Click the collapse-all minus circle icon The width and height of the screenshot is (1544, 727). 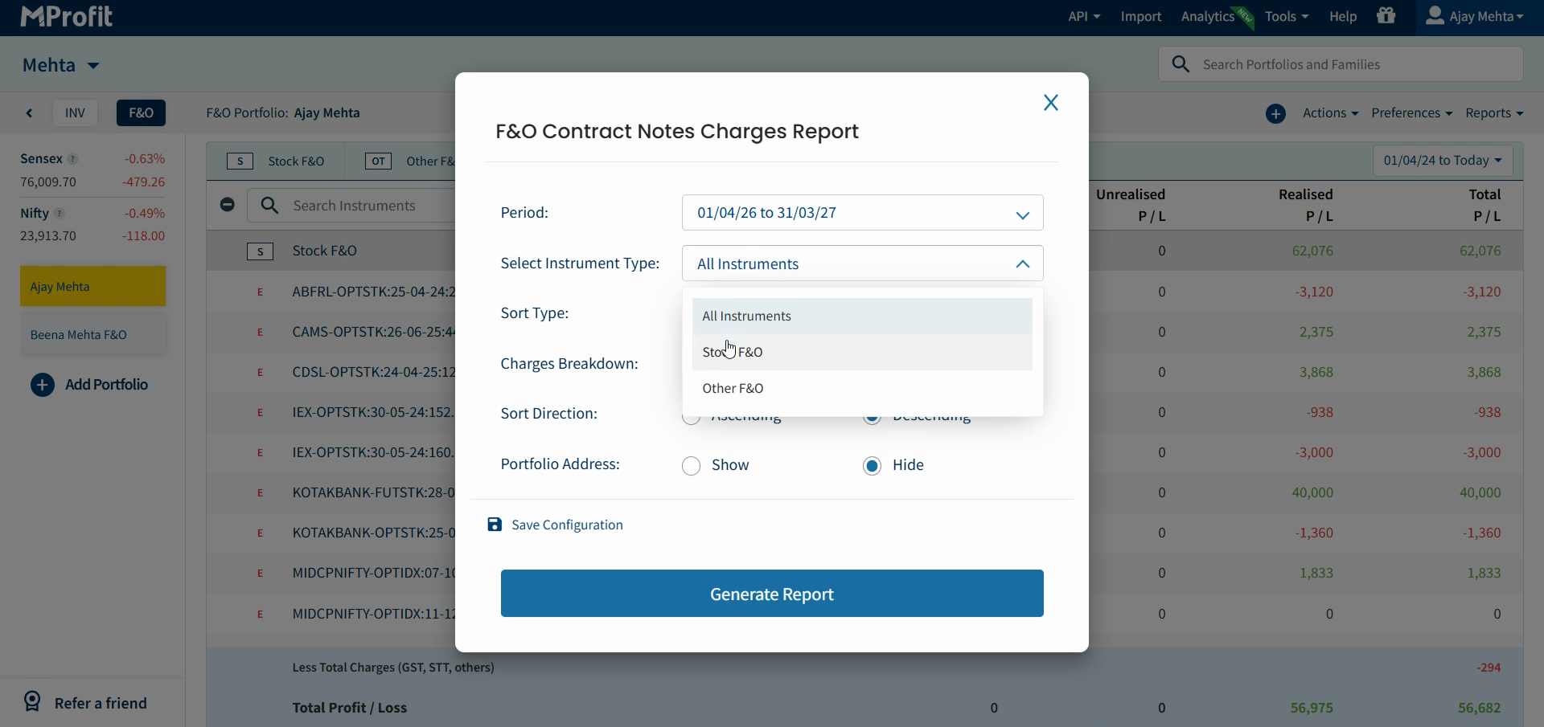click(228, 205)
